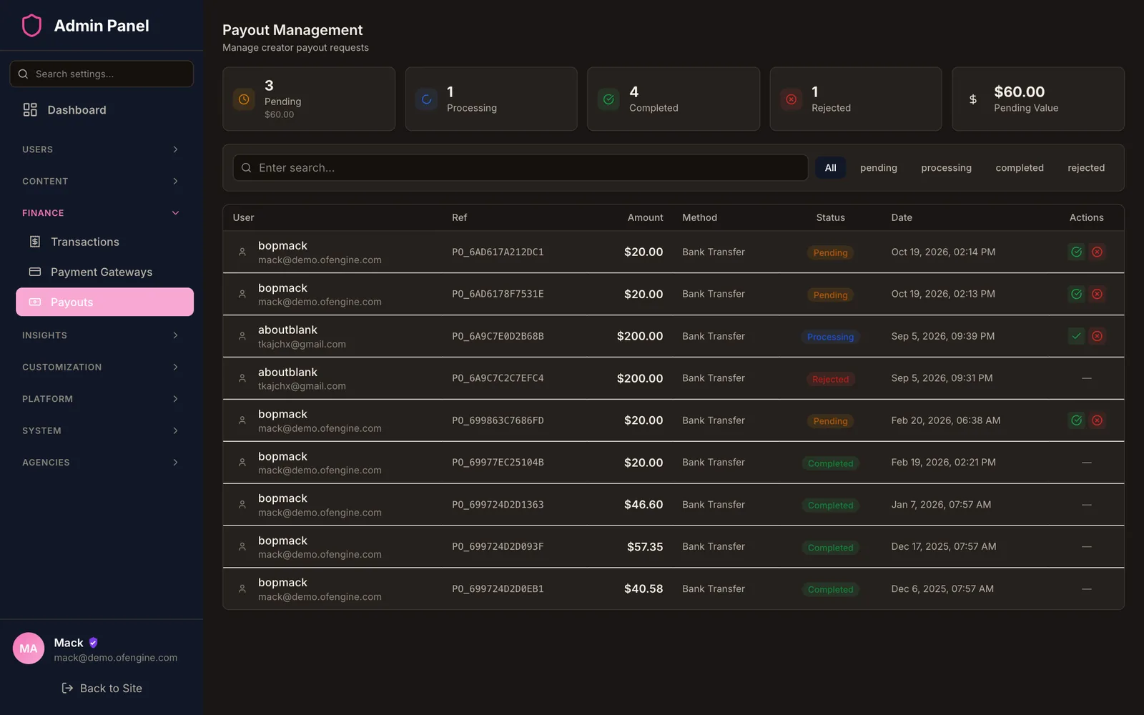Reject payout PO_6AD617A212DC1
Image resolution: width=1144 pixels, height=715 pixels.
tap(1097, 252)
